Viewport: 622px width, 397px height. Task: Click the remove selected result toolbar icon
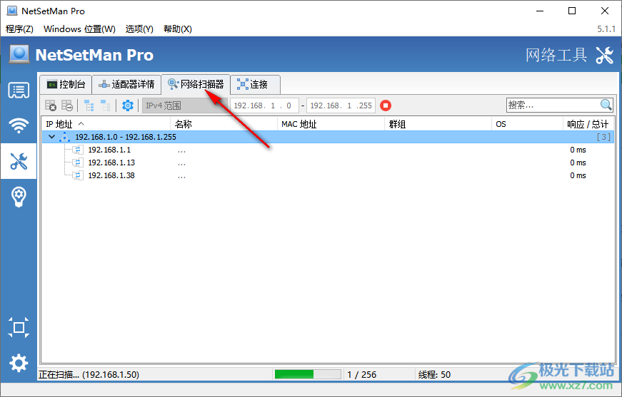point(67,105)
